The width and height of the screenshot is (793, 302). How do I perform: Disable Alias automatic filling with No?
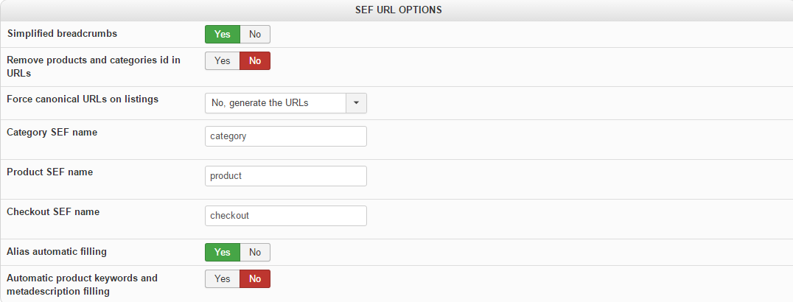(255, 252)
